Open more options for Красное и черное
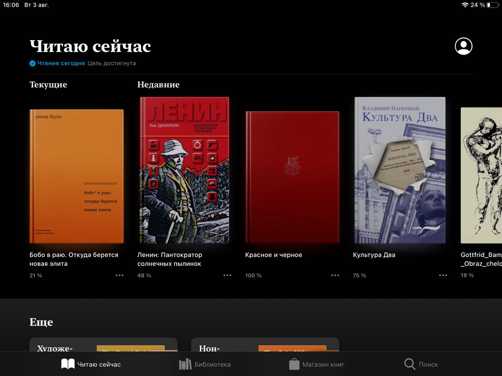Screen dimensions: 502x376 coord(335,275)
